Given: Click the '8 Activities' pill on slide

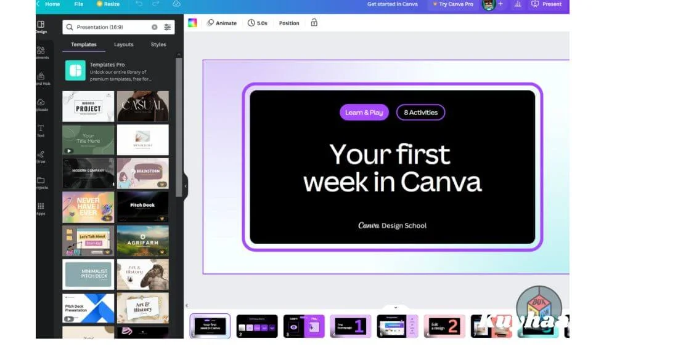Looking at the screenshot, I should click(x=421, y=112).
